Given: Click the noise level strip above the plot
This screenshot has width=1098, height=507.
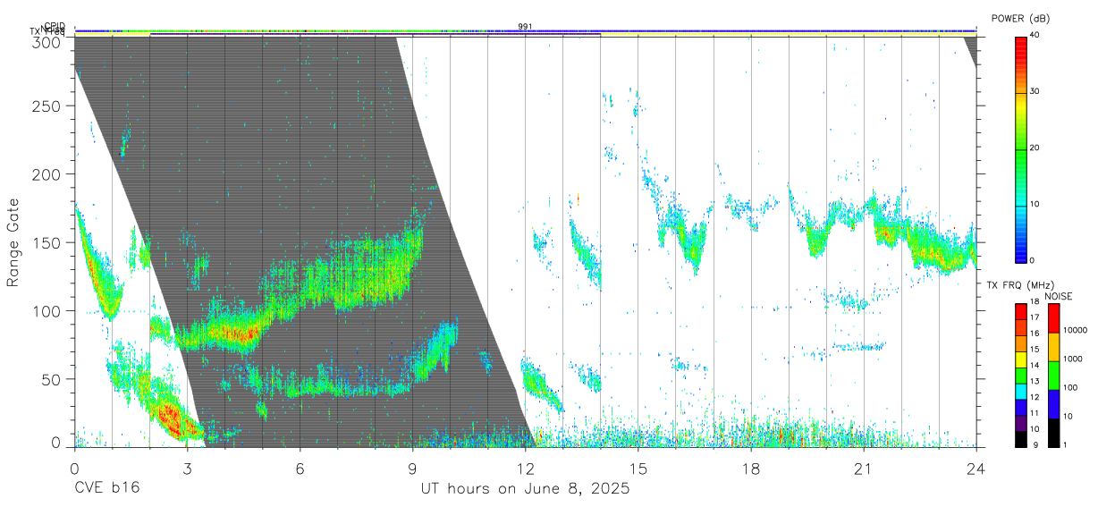Looking at the screenshot, I should coord(526,31).
